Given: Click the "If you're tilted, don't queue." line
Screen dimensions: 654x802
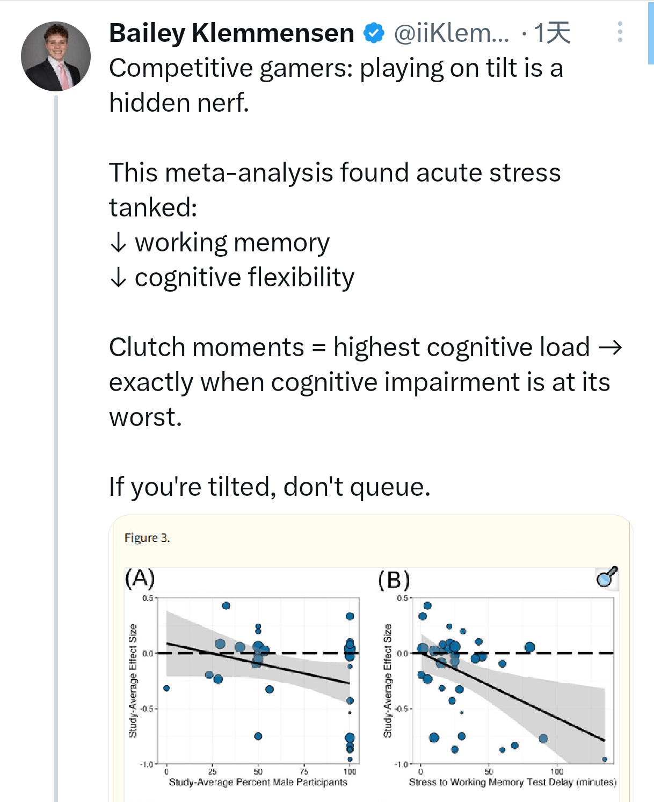Looking at the screenshot, I should click(270, 487).
